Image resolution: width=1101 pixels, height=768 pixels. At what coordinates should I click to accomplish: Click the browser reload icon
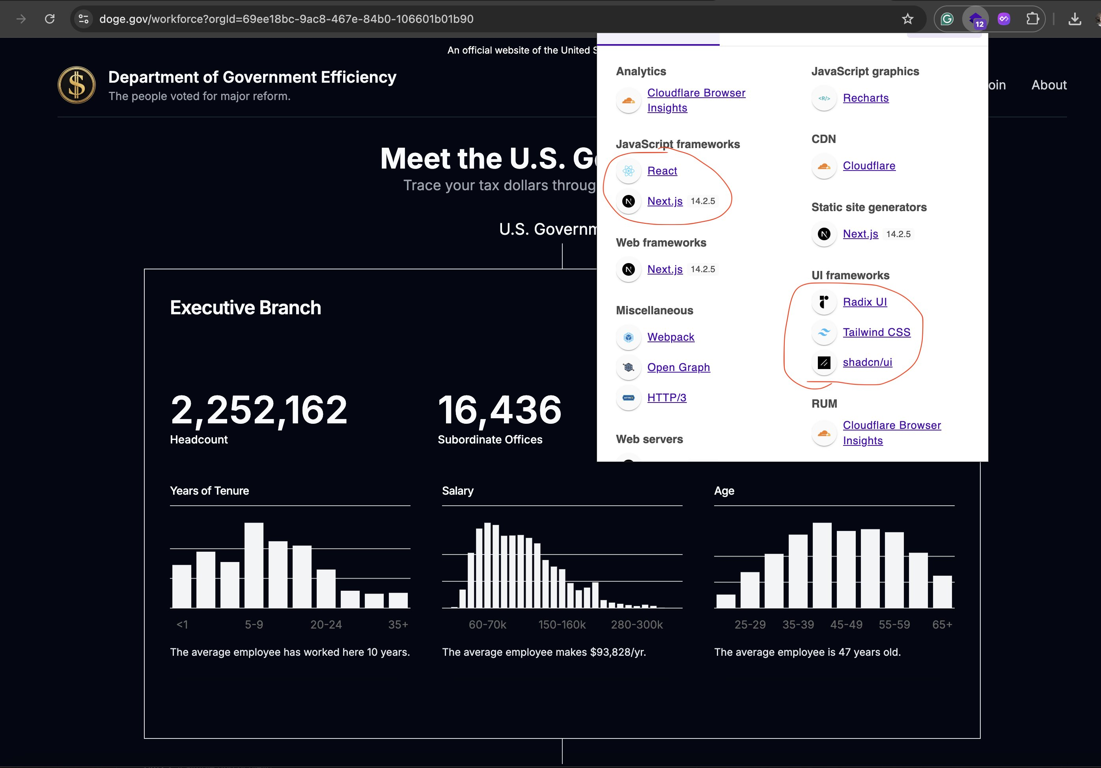[50, 19]
